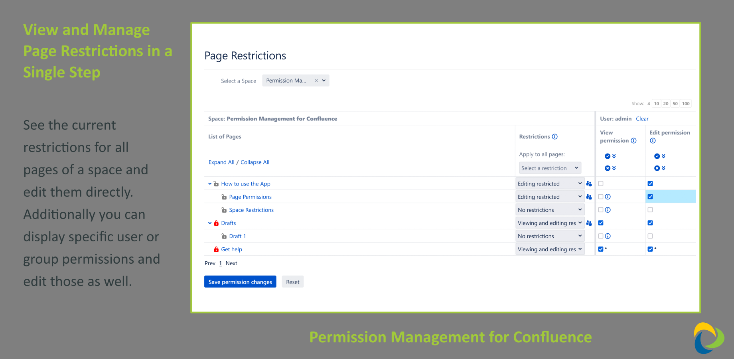This screenshot has width=734, height=359.
Task: Collapse the How to use the App tree
Action: click(210, 183)
